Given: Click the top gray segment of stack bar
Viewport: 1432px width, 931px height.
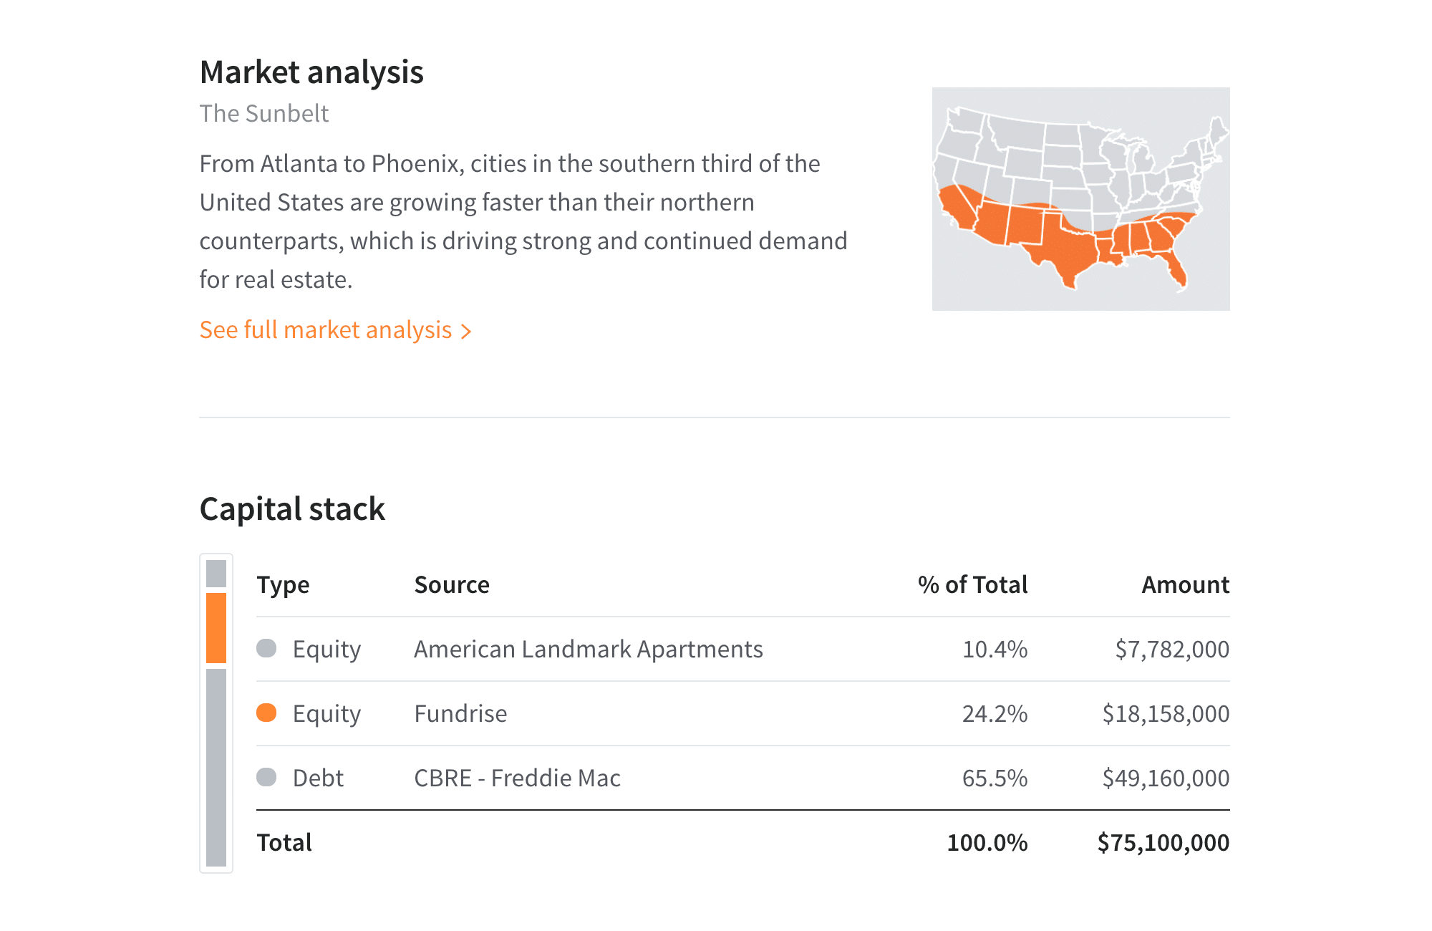Looking at the screenshot, I should 216,574.
